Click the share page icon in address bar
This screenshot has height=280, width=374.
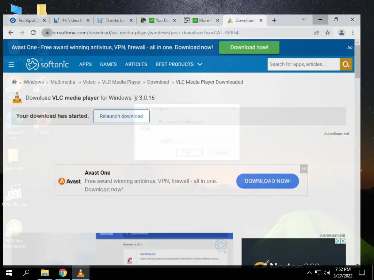(x=317, y=32)
